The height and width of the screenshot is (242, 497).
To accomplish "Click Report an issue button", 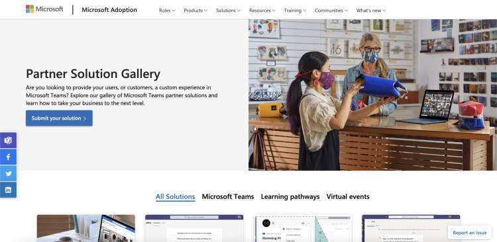I will click(x=469, y=233).
